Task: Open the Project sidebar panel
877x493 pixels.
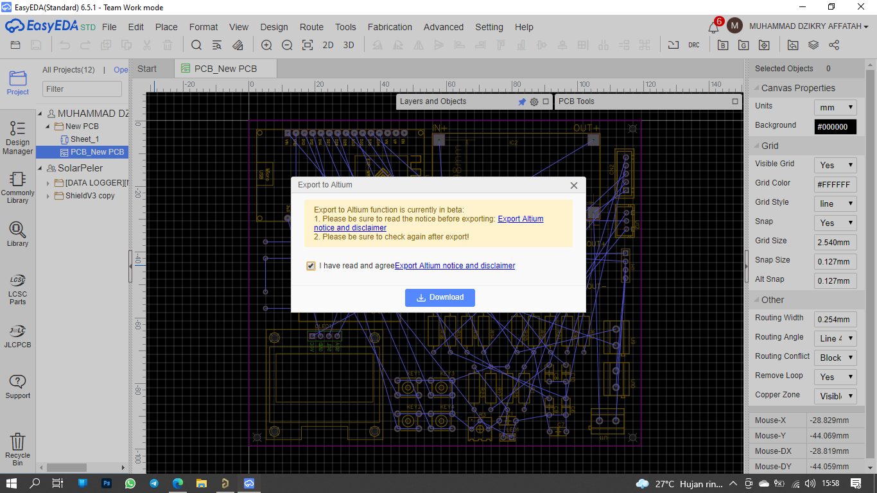Action: [18, 83]
